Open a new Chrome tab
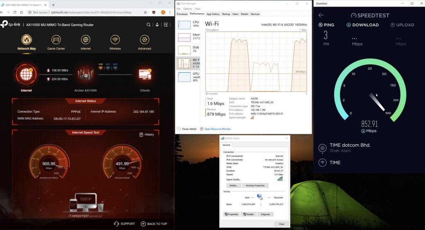The image size is (425, 230). point(53,5)
